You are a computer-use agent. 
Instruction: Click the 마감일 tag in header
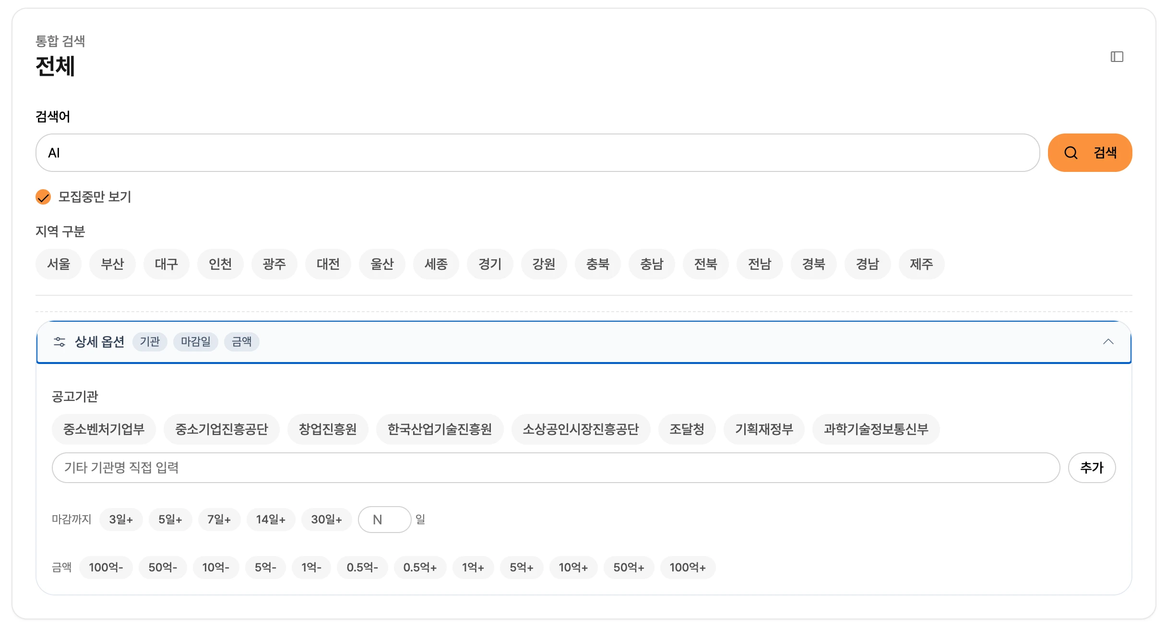[196, 342]
